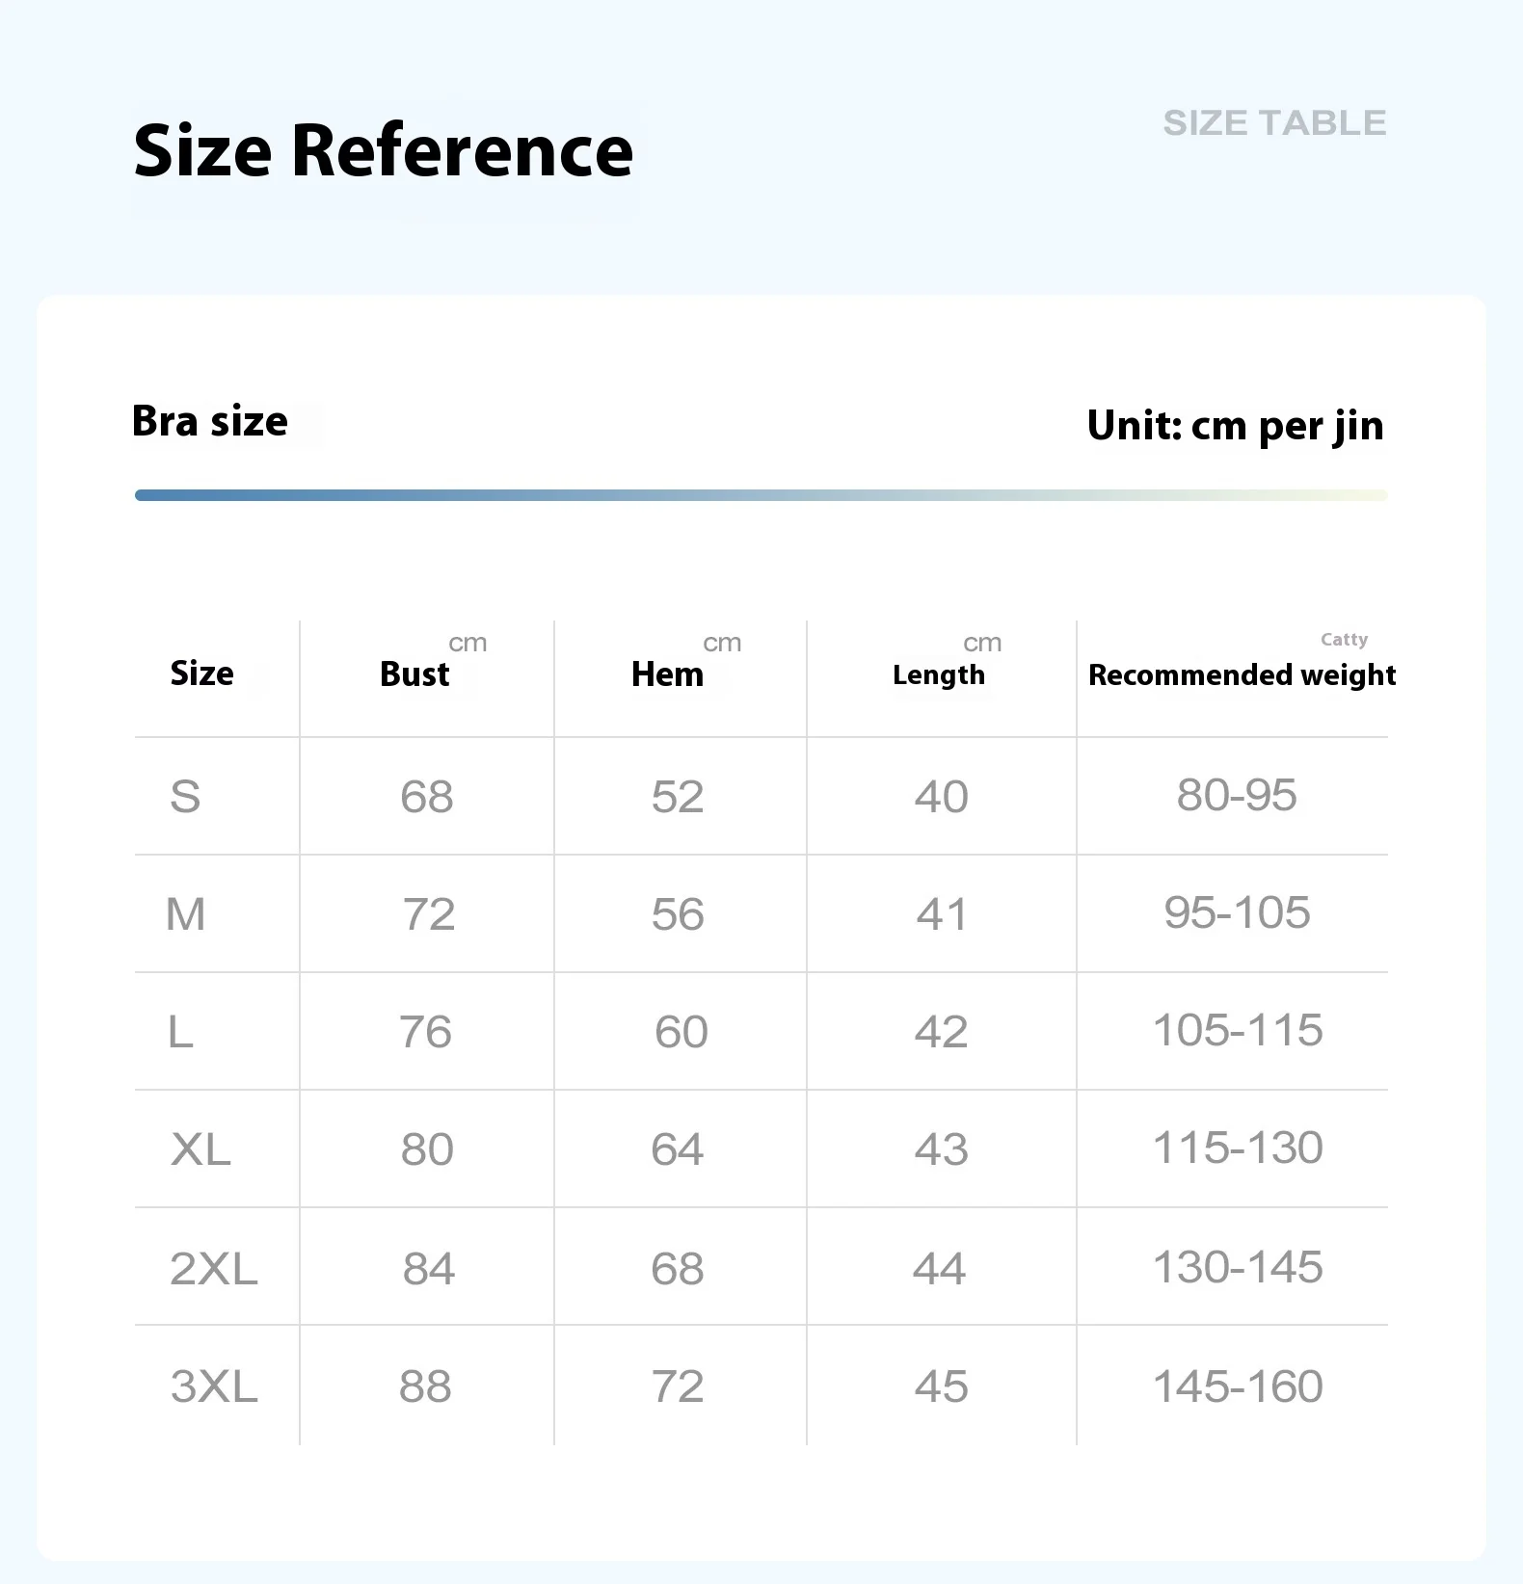
Task: Click the 2XL size row label
Action: click(214, 1269)
